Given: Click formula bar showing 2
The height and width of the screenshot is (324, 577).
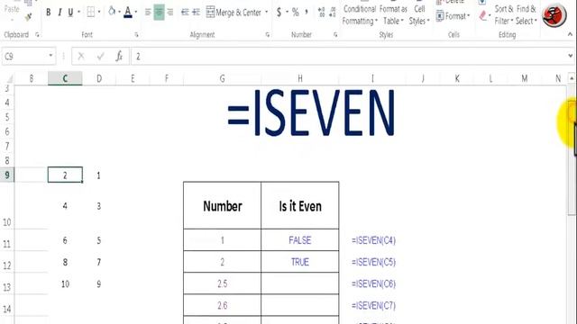Looking at the screenshot, I should click(x=349, y=56).
